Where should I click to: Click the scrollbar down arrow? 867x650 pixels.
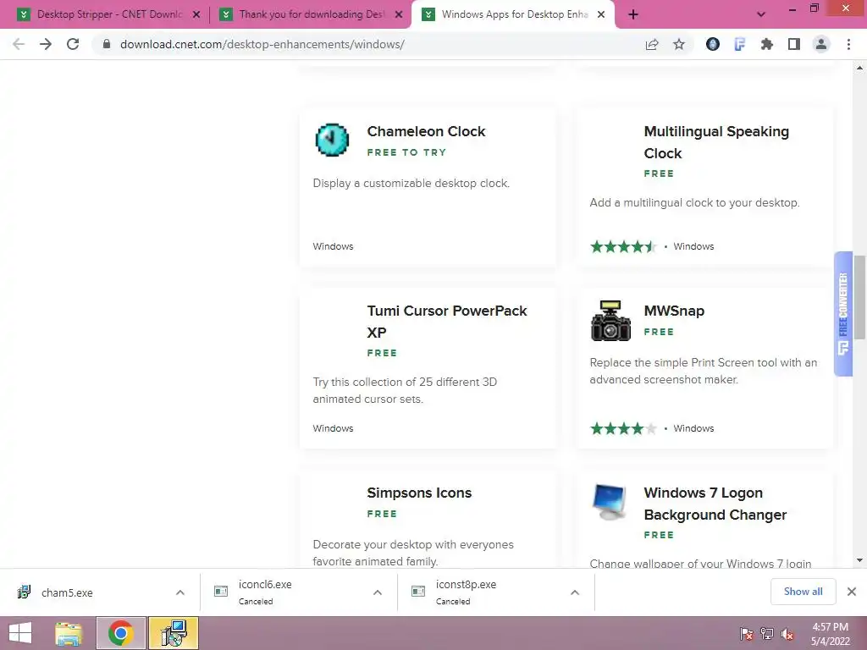pos(859,560)
